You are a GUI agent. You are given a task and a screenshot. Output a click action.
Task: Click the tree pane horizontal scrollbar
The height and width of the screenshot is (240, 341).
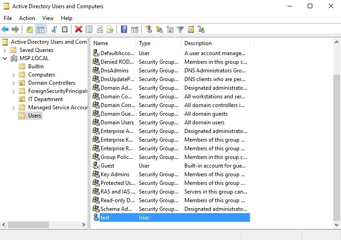pos(41,225)
